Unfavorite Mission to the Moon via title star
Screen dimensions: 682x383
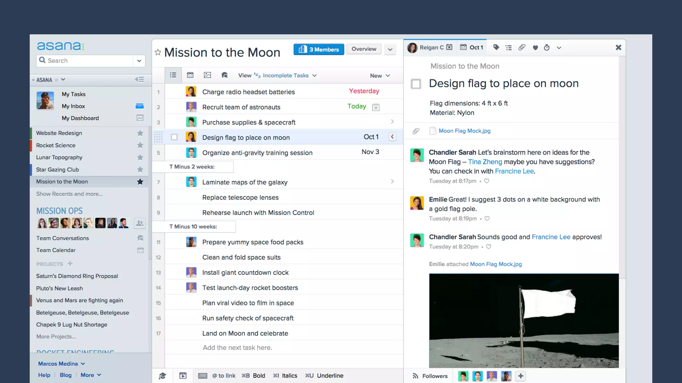pyautogui.click(x=158, y=52)
